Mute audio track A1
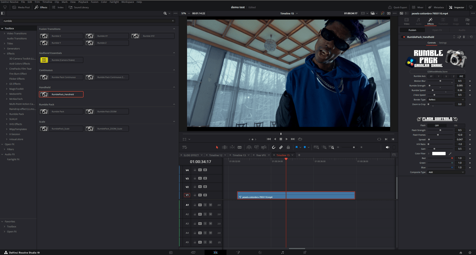This screenshot has width=476, height=255. (210, 205)
